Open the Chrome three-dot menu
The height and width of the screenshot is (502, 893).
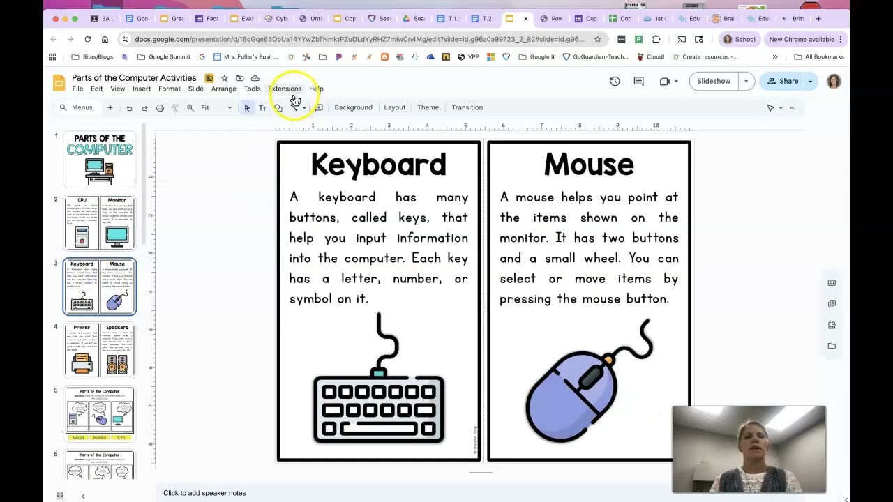[x=841, y=39]
